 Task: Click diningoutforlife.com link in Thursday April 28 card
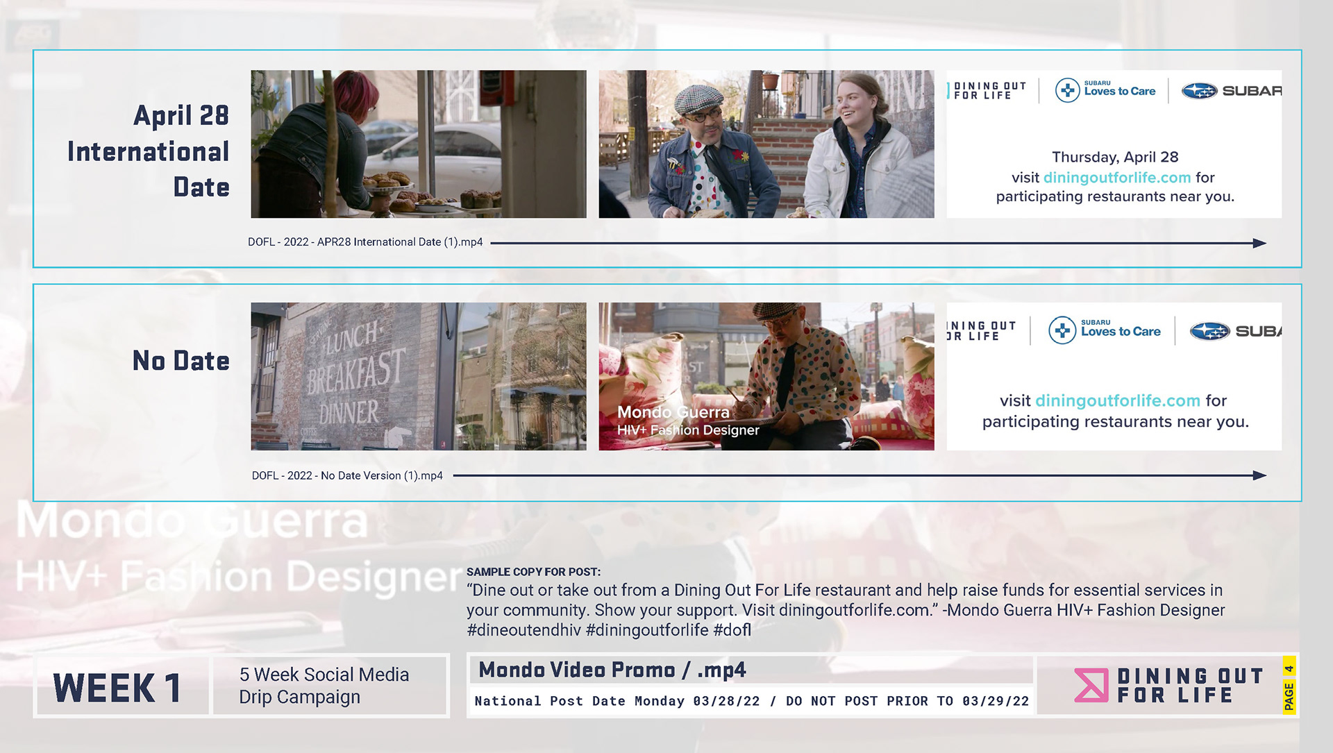pos(1116,178)
